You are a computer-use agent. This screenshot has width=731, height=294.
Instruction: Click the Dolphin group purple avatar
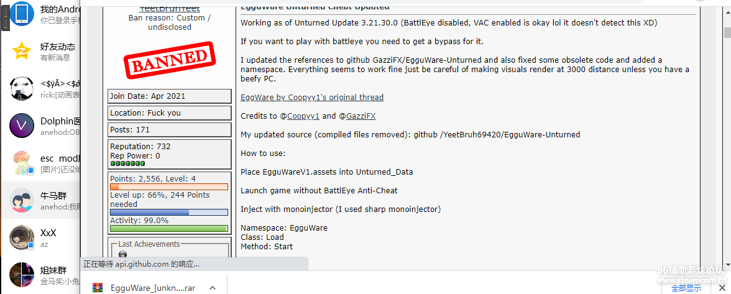[x=22, y=126]
